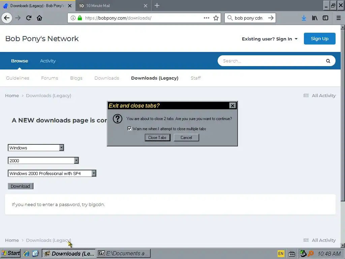345x259 pixels.
Task: Click the on-screen keyboard tray icon
Action: [292, 254]
